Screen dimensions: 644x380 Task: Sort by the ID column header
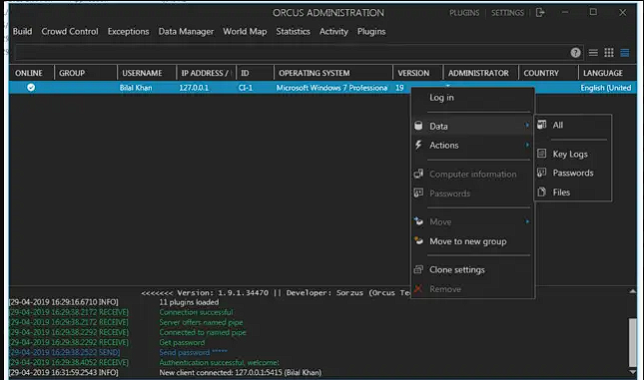(255, 73)
